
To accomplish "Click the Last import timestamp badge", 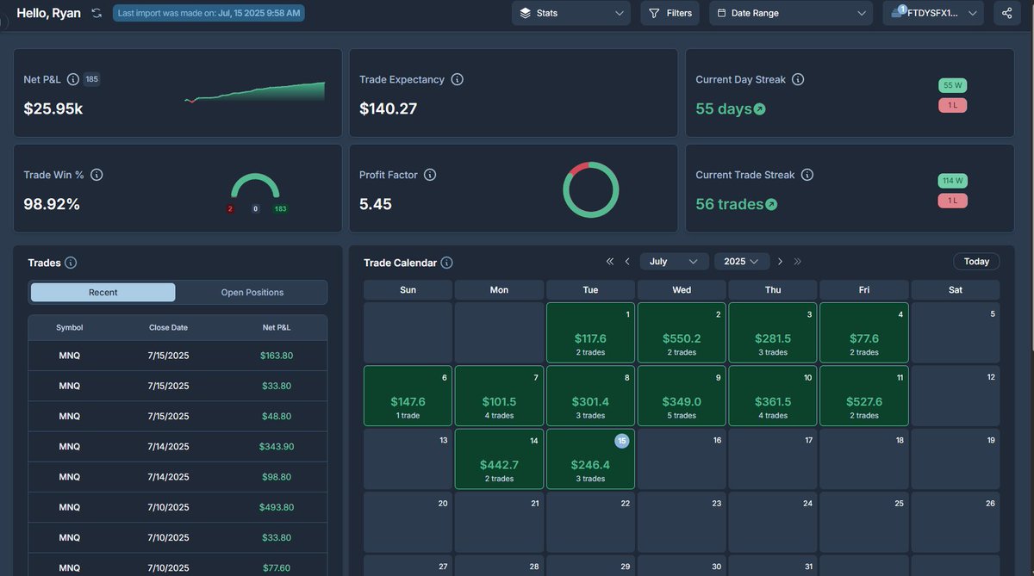I will point(209,13).
